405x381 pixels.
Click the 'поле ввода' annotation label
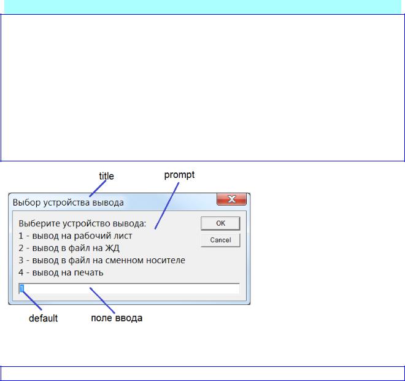tap(117, 318)
